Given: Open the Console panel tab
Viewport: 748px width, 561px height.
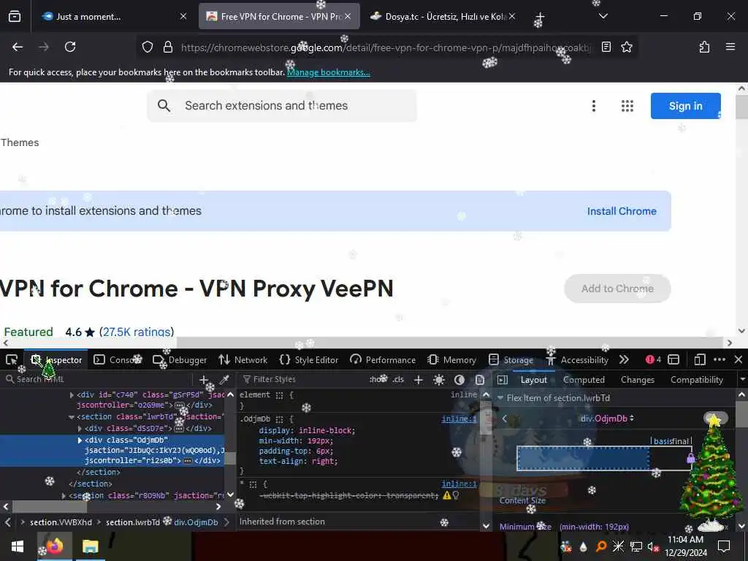Looking at the screenshot, I should pos(118,359).
